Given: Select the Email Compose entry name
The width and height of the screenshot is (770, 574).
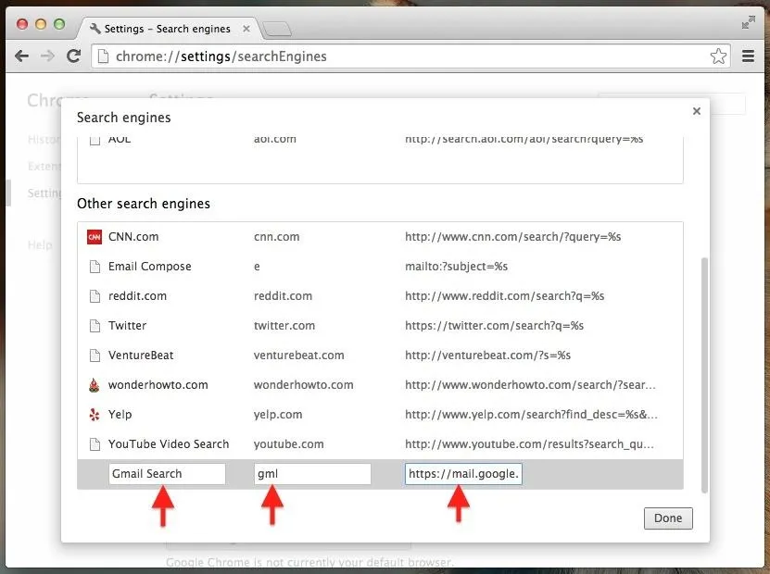Looking at the screenshot, I should [x=150, y=267].
